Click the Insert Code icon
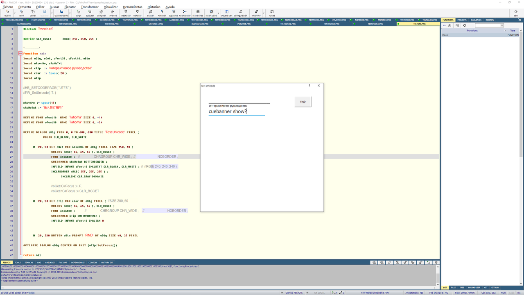 (211, 13)
